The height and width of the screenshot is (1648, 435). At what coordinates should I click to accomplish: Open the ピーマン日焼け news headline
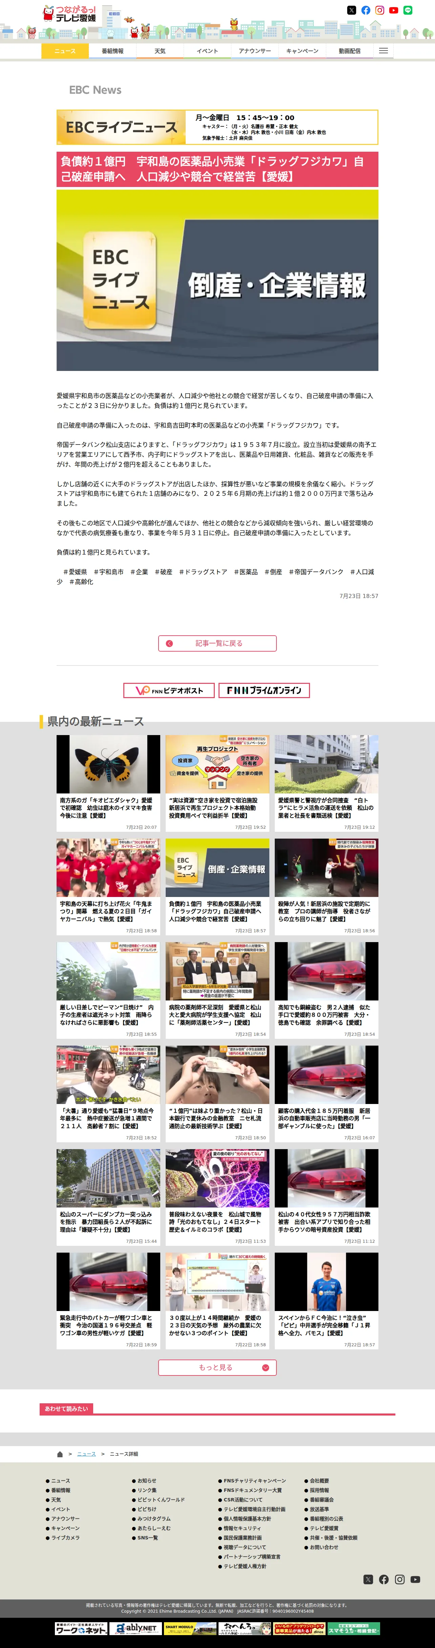click(x=107, y=1015)
